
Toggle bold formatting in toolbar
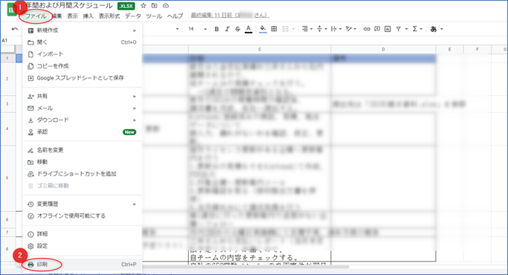coord(216,29)
